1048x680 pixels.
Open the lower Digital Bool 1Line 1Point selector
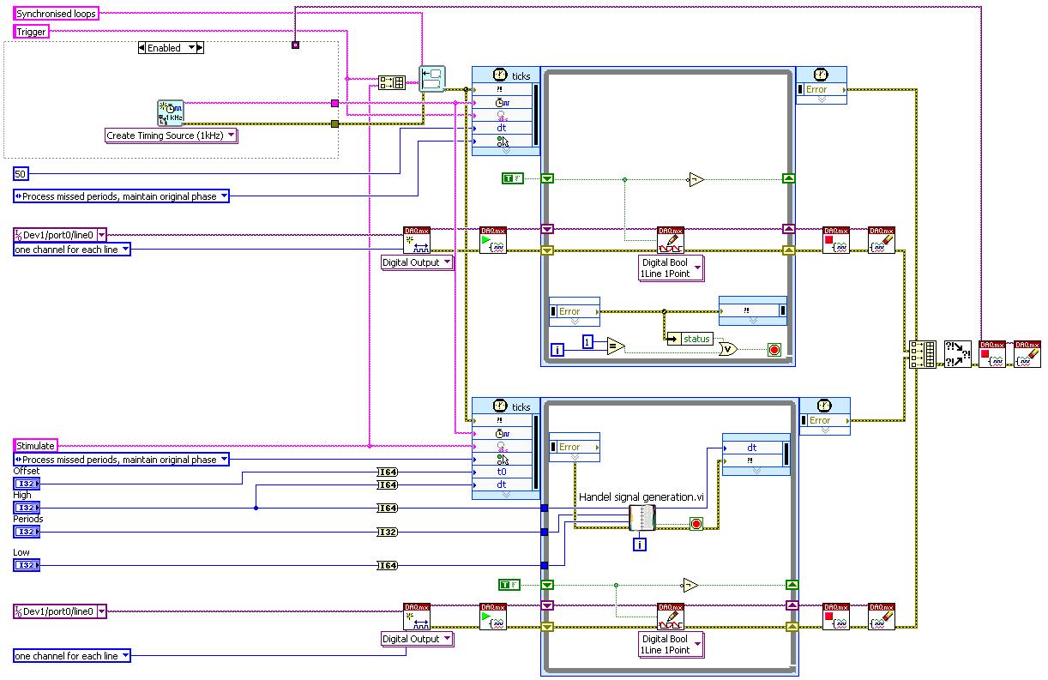pyautogui.click(x=672, y=644)
